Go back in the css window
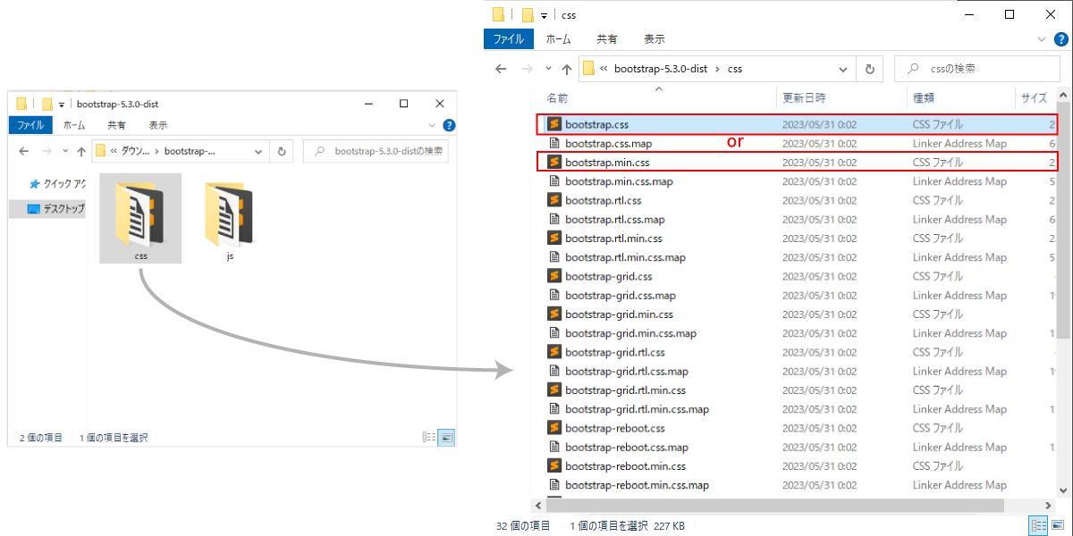Screen dimensions: 1073x536 tap(502, 69)
